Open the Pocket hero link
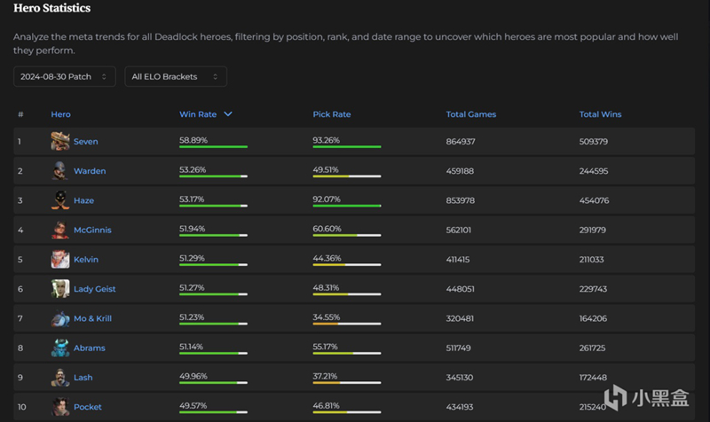Viewport: 710px width, 422px height. pos(87,407)
